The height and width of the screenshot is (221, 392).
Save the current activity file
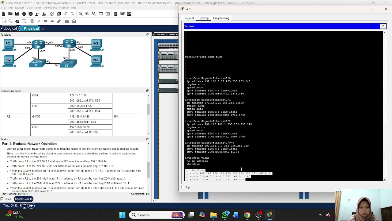tap(17, 14)
